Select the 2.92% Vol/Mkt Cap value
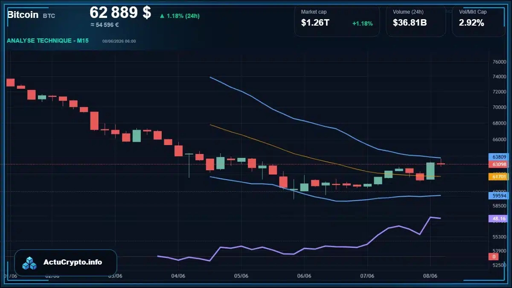 point(471,23)
